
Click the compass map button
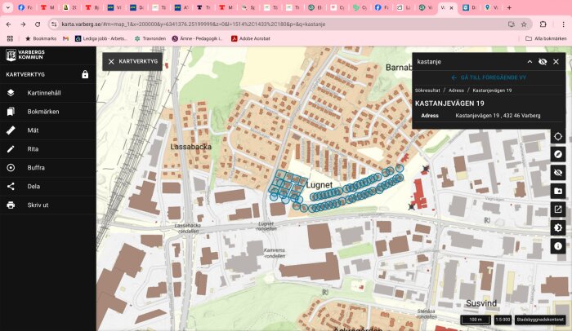558,154
